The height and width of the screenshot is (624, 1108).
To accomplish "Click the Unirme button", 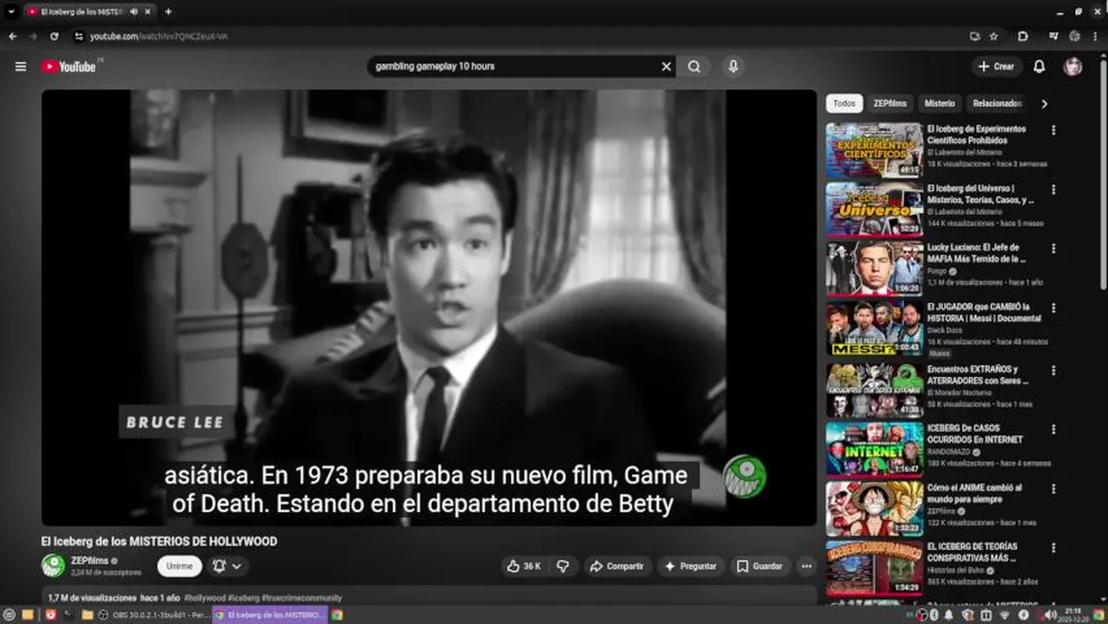I will pos(179,566).
